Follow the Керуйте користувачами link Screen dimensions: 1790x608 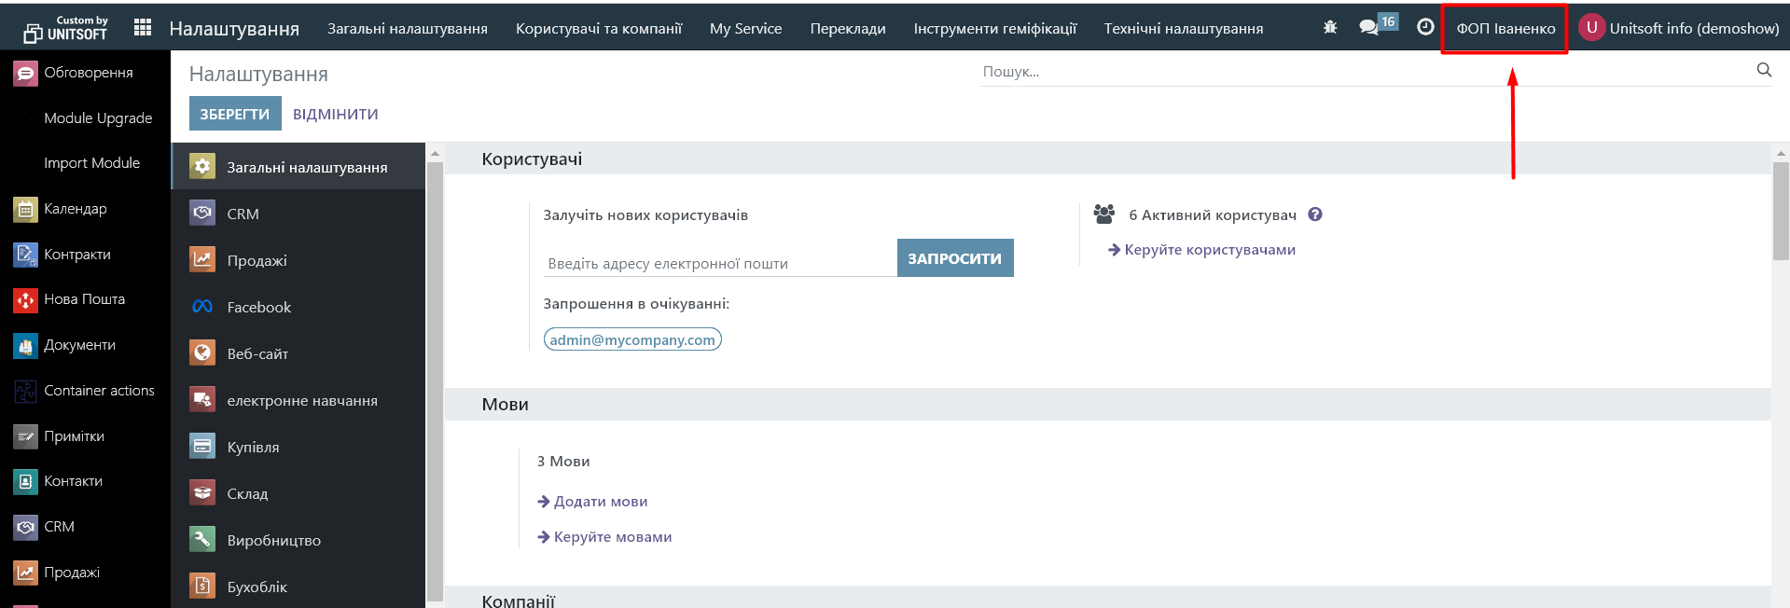pyautogui.click(x=1209, y=250)
